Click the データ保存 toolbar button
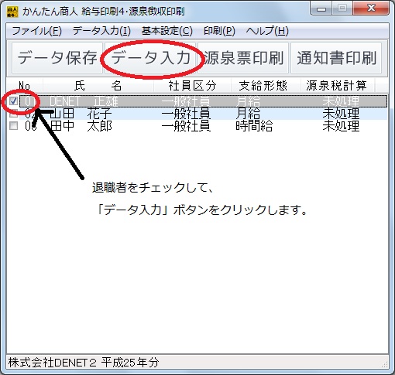The height and width of the screenshot is (375, 395). [57, 58]
